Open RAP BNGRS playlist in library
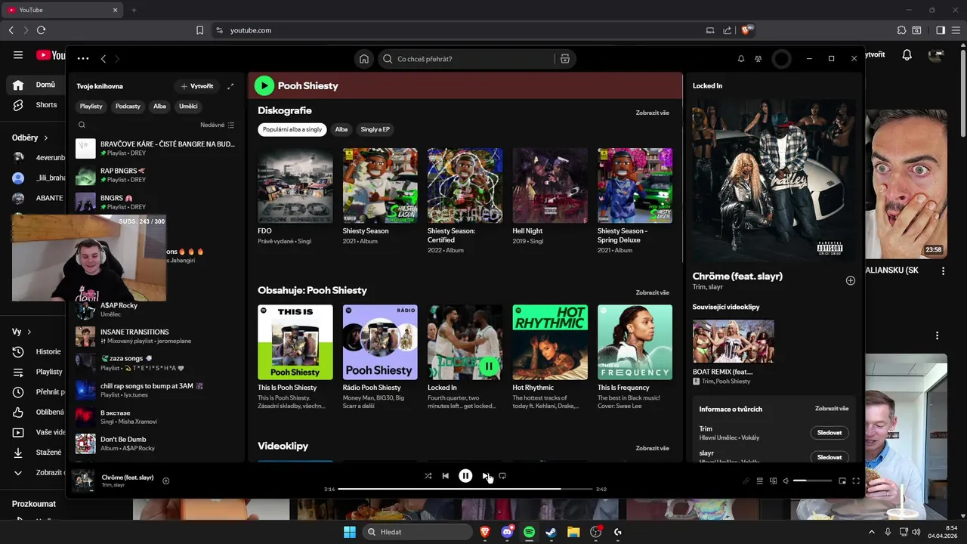The height and width of the screenshot is (544, 967). point(158,175)
